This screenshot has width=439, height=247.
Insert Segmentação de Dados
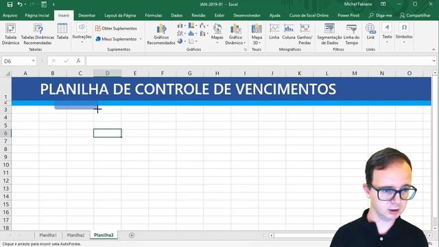[x=329, y=34]
